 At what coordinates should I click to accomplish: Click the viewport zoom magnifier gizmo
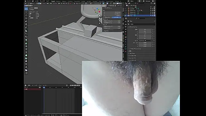coord(99,16)
